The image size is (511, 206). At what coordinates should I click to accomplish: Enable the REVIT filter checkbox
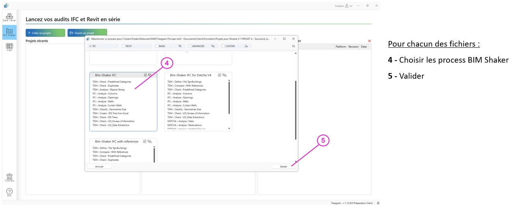coord(124,46)
